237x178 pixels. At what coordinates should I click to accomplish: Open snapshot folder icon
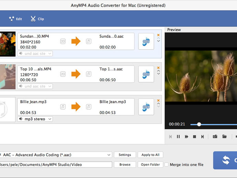[224, 136]
